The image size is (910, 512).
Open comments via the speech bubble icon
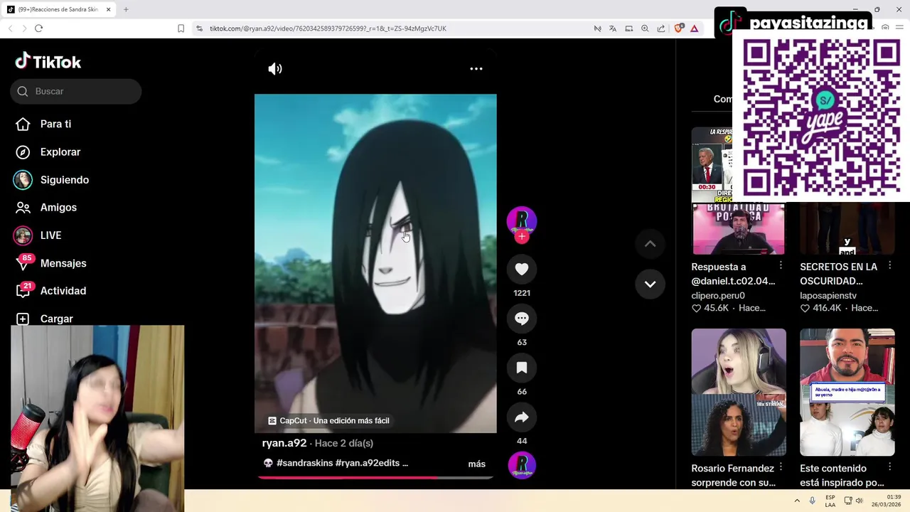tap(522, 319)
